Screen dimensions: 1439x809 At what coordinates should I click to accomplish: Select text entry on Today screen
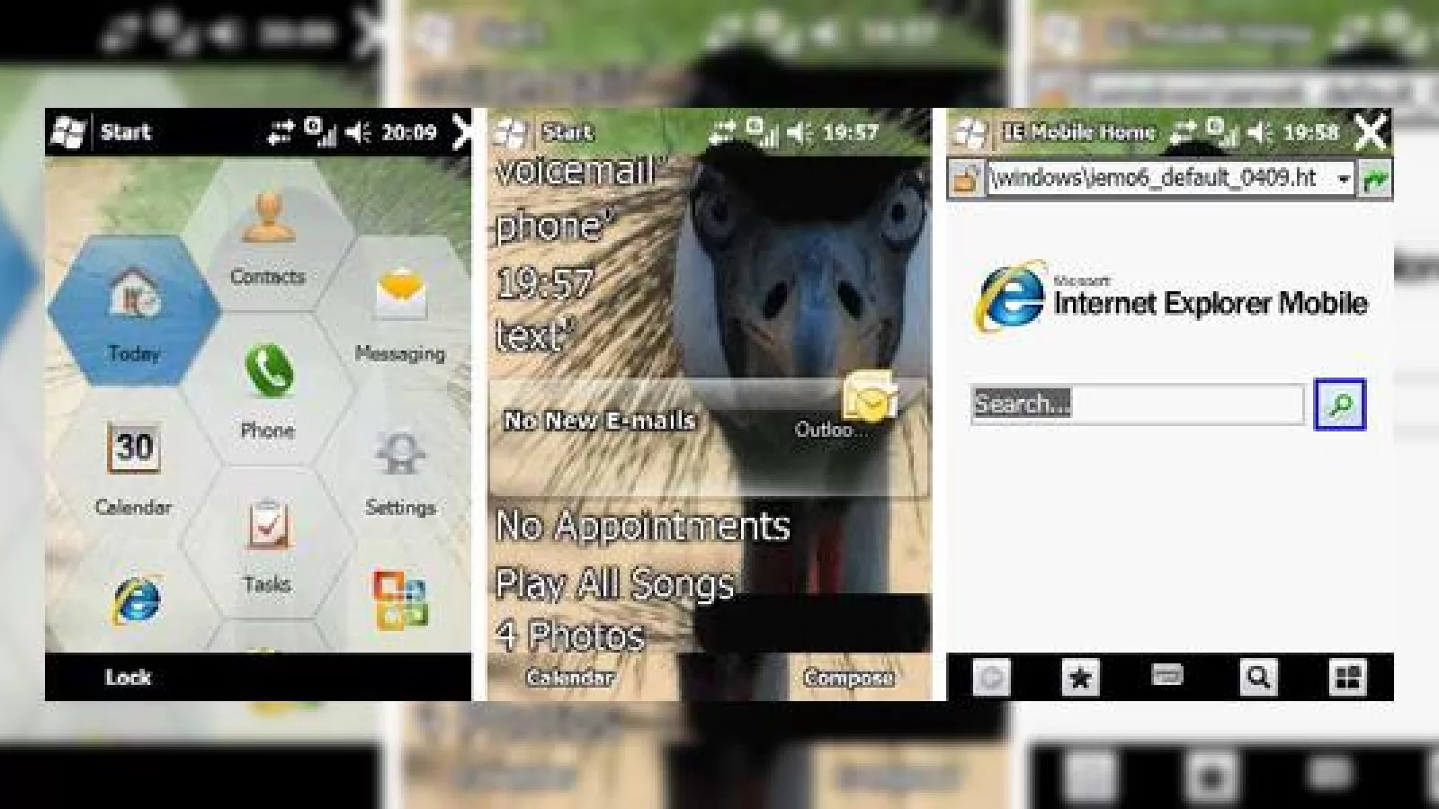pos(534,336)
